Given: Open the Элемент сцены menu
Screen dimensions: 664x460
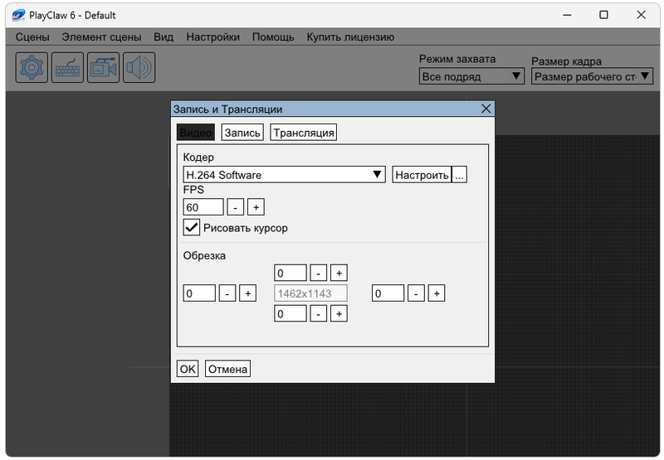Looking at the screenshot, I should [x=101, y=37].
